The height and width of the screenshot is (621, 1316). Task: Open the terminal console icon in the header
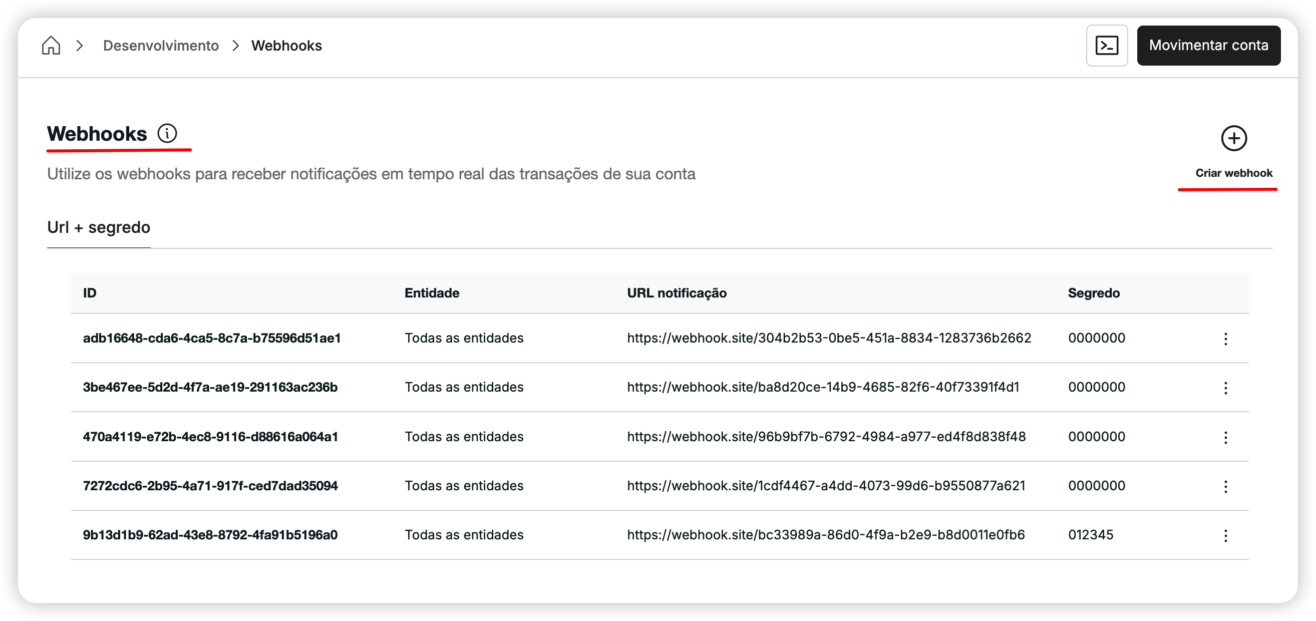tap(1107, 46)
